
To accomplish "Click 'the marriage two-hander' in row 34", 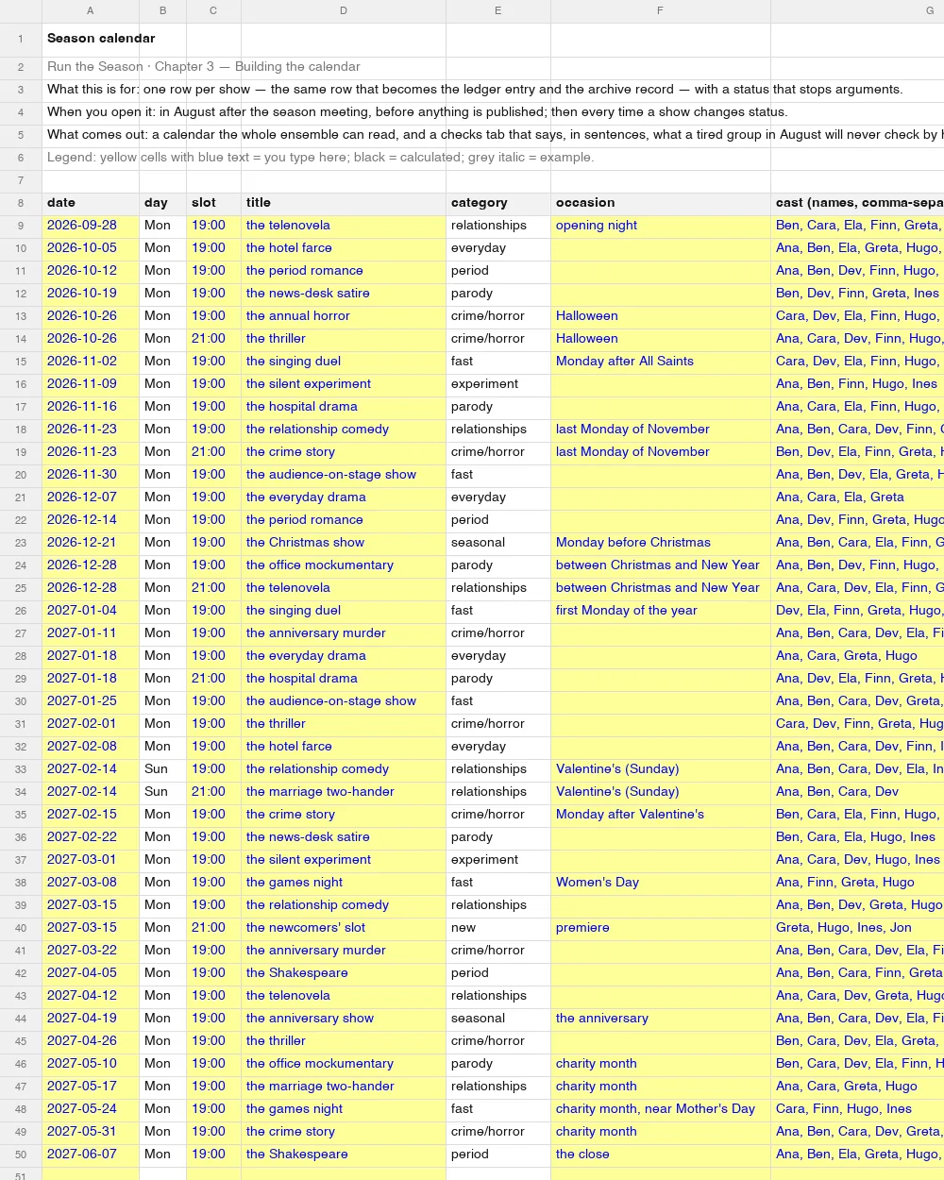I will coord(344,792).
